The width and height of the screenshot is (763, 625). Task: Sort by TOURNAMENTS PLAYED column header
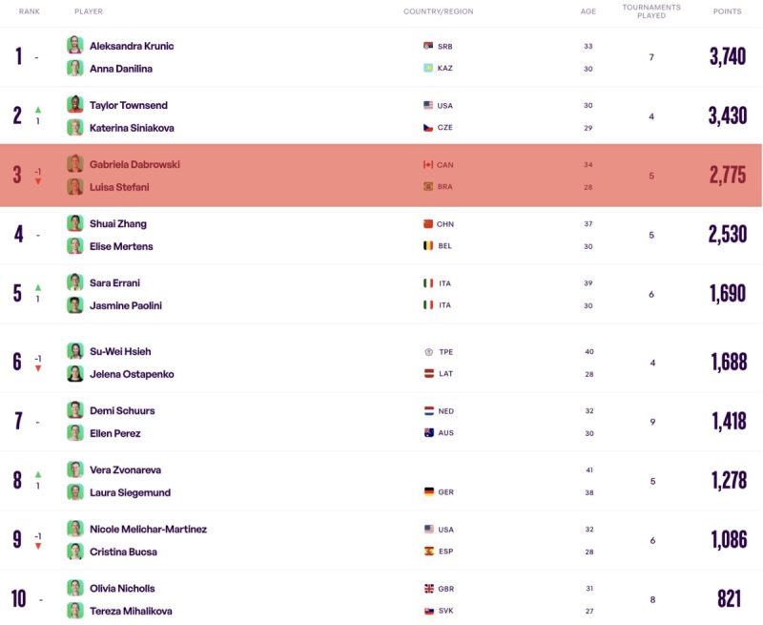[651, 11]
